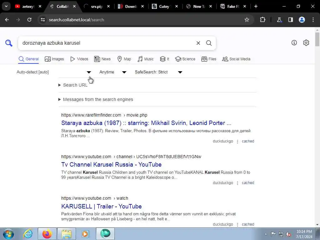Open result options dots for KARUSELL Trailer result

click(237, 225)
